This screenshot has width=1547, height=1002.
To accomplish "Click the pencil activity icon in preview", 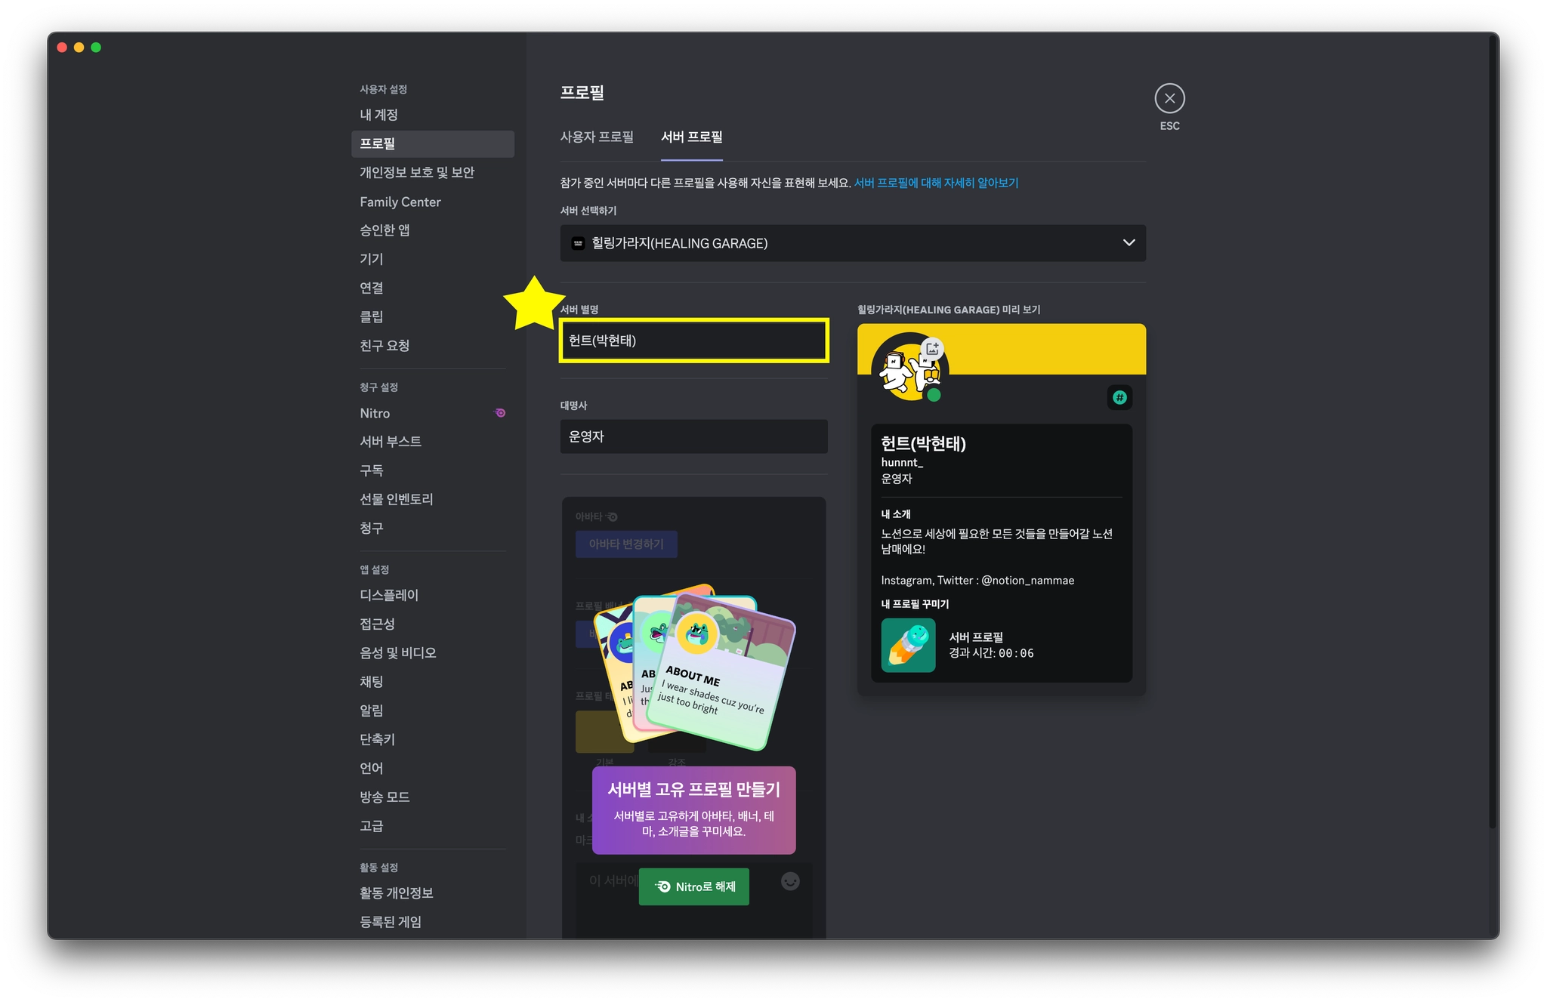I will (x=908, y=646).
